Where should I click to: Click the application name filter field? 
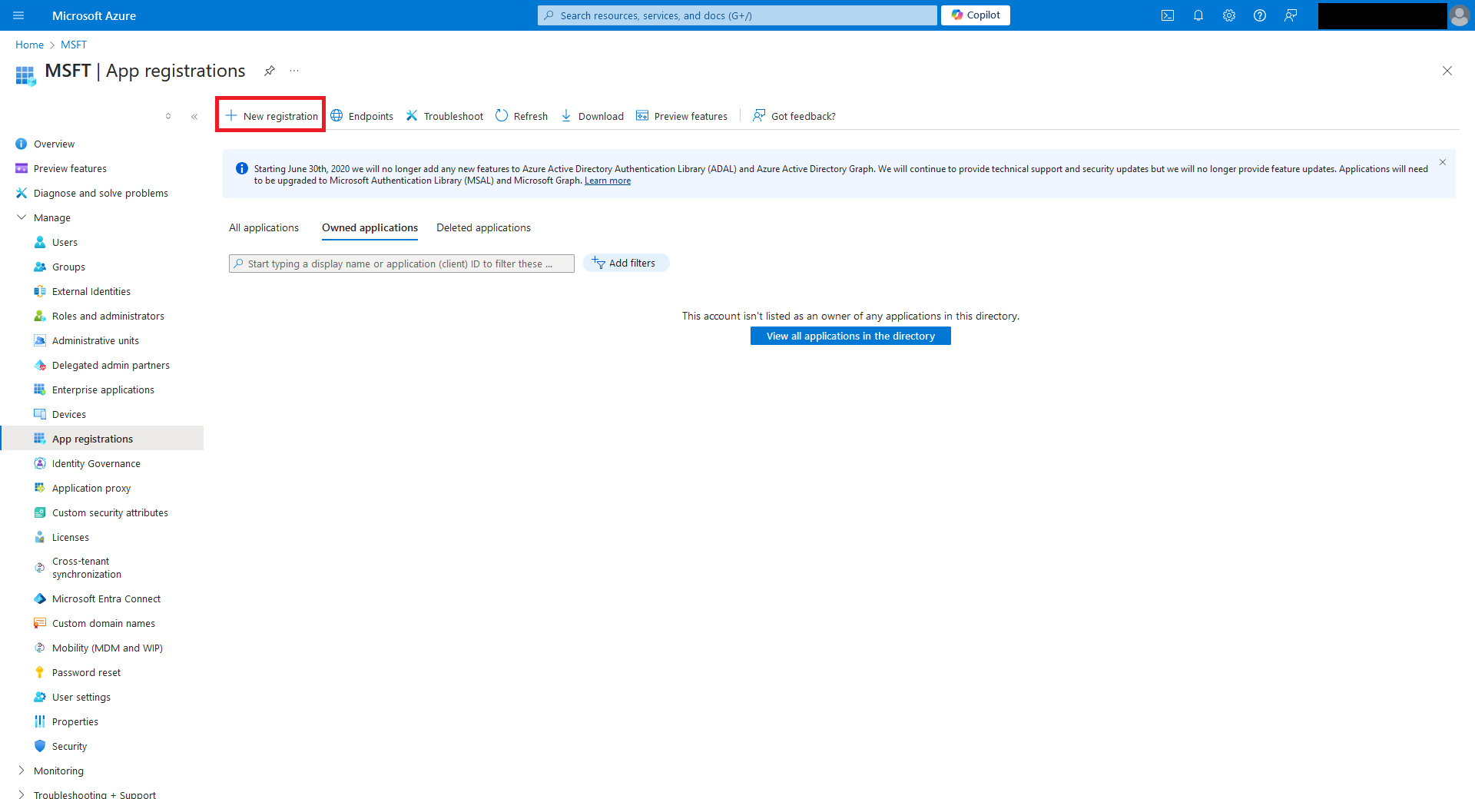(x=401, y=264)
